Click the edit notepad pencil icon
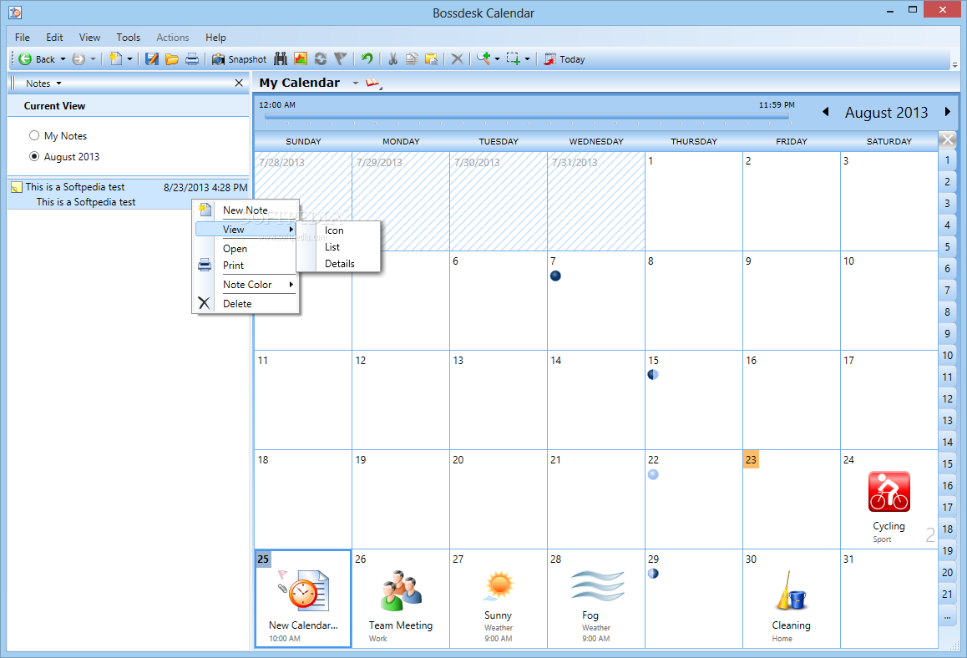The height and width of the screenshot is (658, 967). 152,59
